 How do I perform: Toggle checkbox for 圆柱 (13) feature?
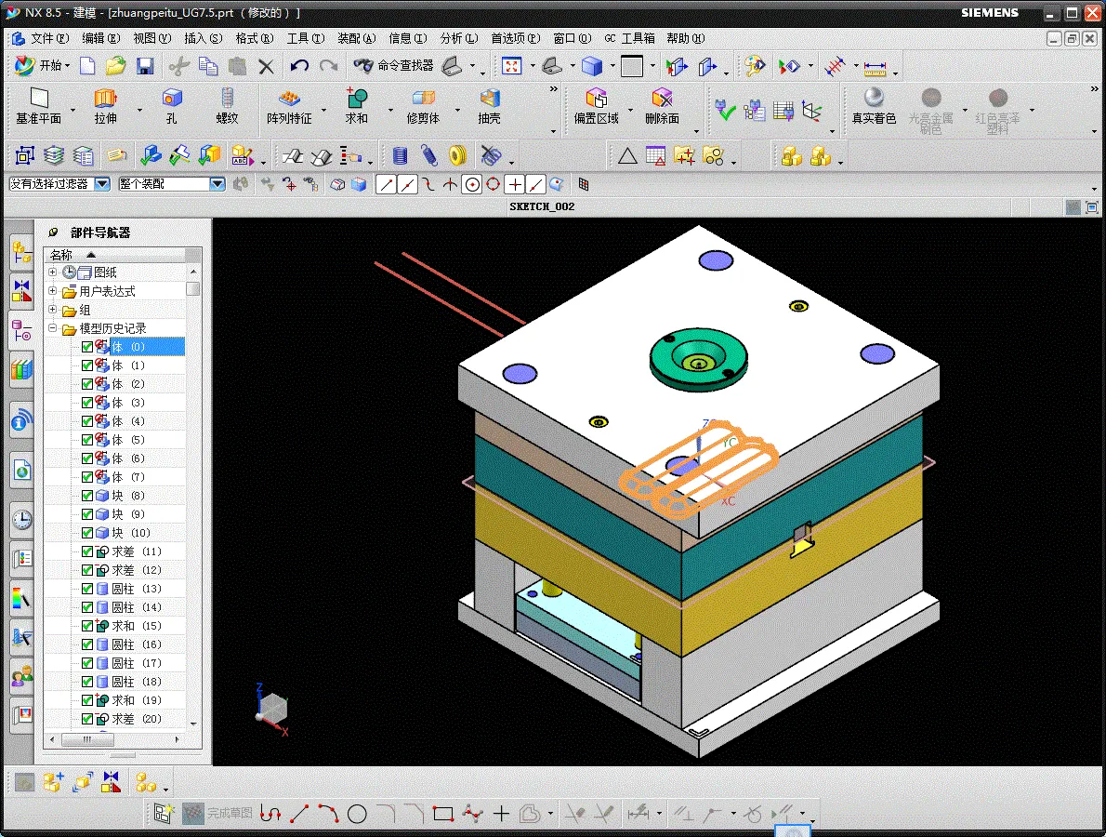point(87,589)
